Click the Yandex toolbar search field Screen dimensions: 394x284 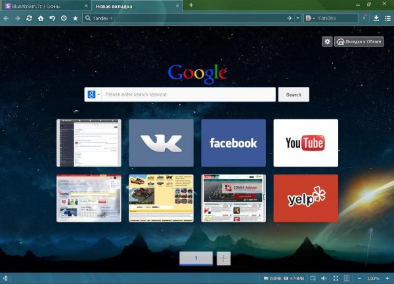[x=337, y=18]
